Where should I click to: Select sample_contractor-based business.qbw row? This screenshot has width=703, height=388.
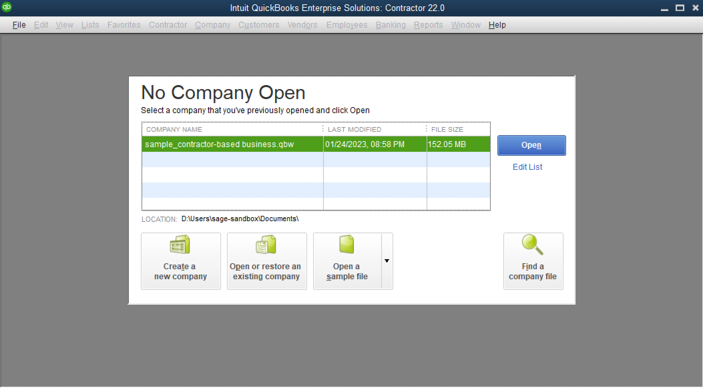tap(219, 144)
